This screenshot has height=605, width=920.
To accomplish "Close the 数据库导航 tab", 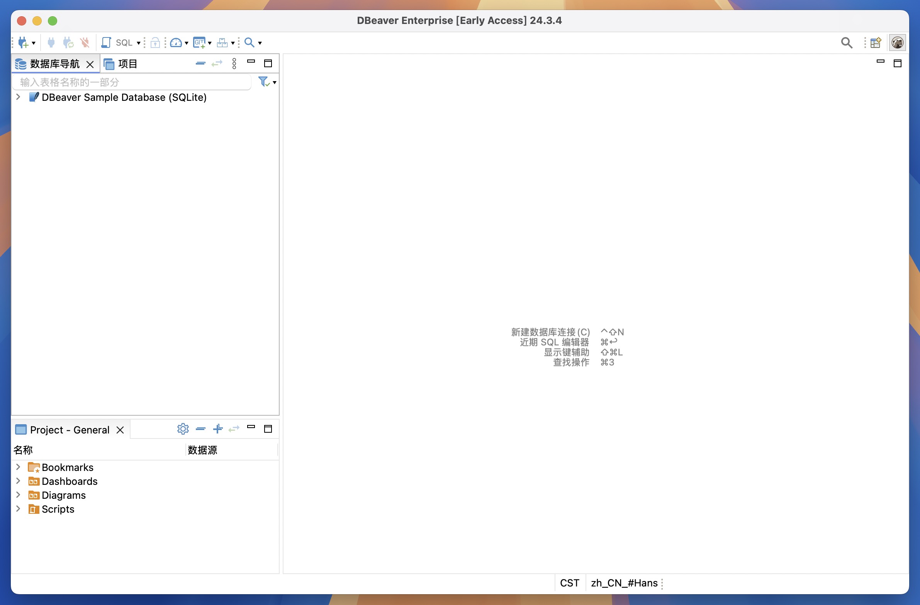I will [x=90, y=64].
